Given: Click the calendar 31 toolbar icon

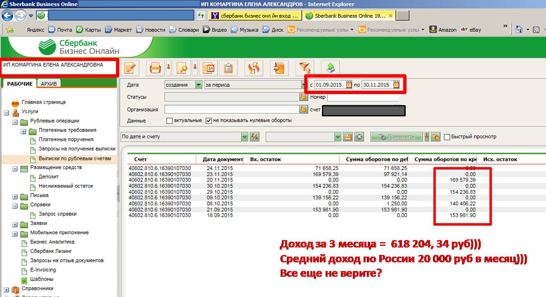Looking at the screenshot, I should pos(209,68).
